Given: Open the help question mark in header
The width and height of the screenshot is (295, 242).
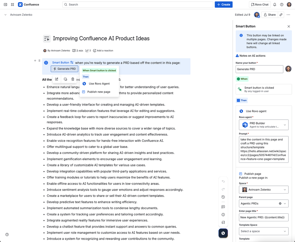Looking at the screenshot, I should click(x=282, y=4).
